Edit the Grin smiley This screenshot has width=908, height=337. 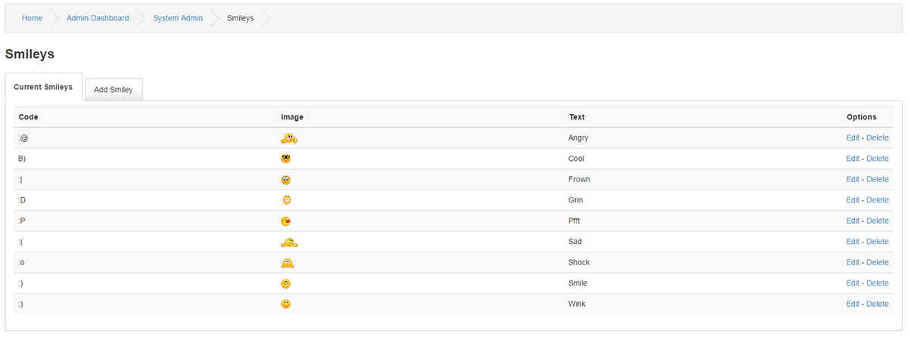853,200
